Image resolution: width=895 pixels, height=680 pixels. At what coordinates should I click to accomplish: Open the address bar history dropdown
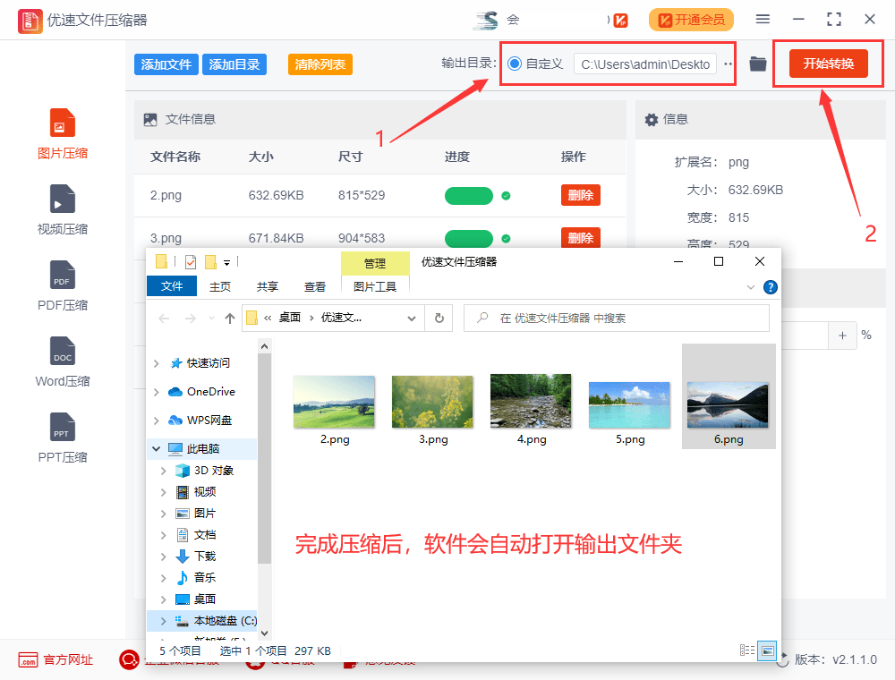click(x=412, y=318)
